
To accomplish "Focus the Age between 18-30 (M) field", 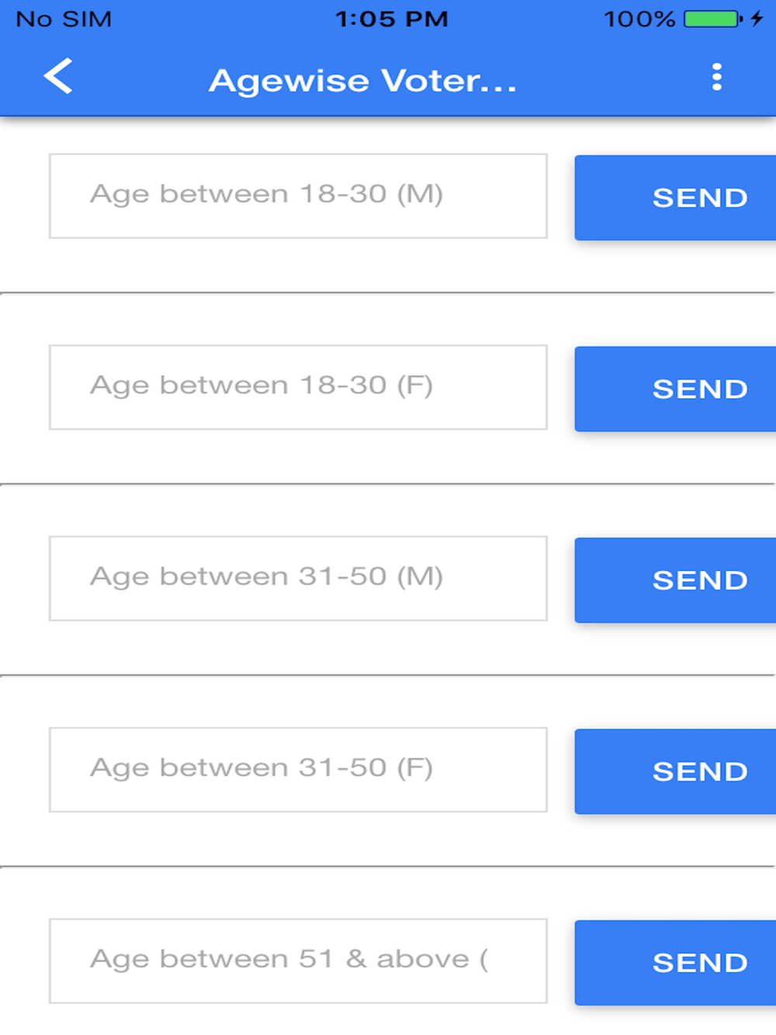I will (x=298, y=196).
